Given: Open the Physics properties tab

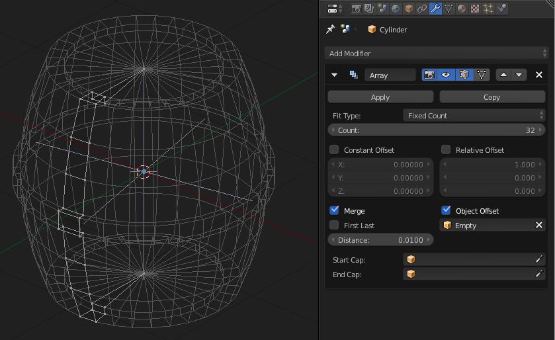Looking at the screenshot, I should point(501,9).
